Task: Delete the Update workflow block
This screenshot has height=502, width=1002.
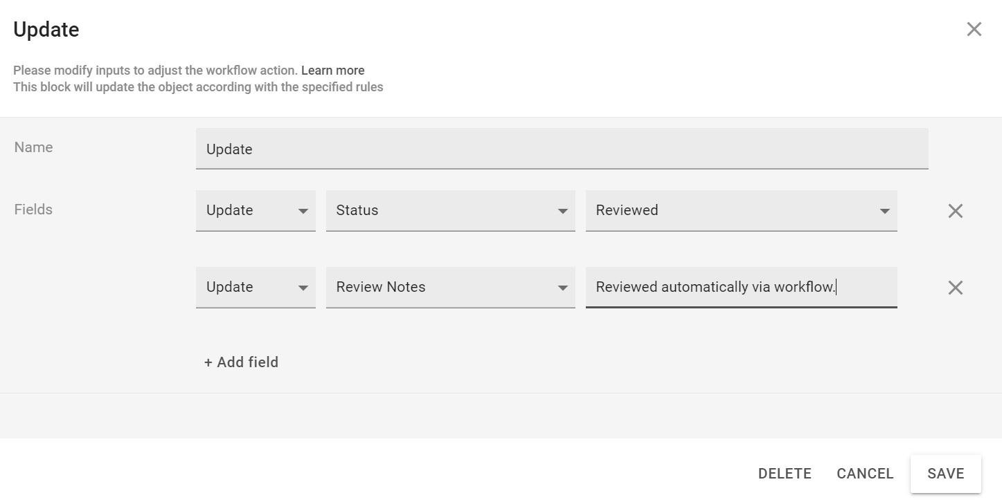Action: pyautogui.click(x=785, y=473)
